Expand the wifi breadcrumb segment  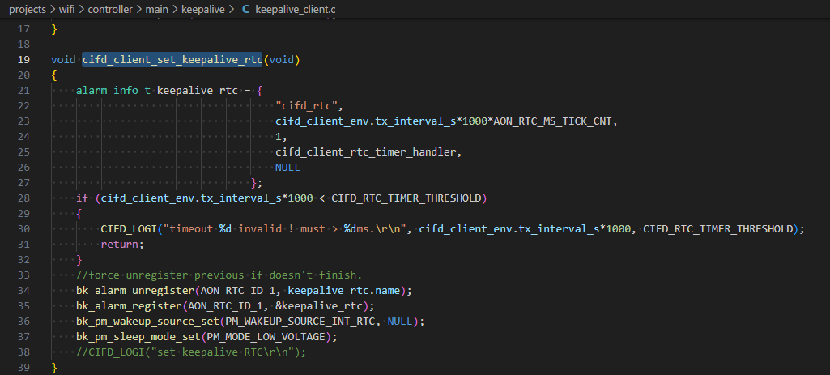tap(72, 10)
